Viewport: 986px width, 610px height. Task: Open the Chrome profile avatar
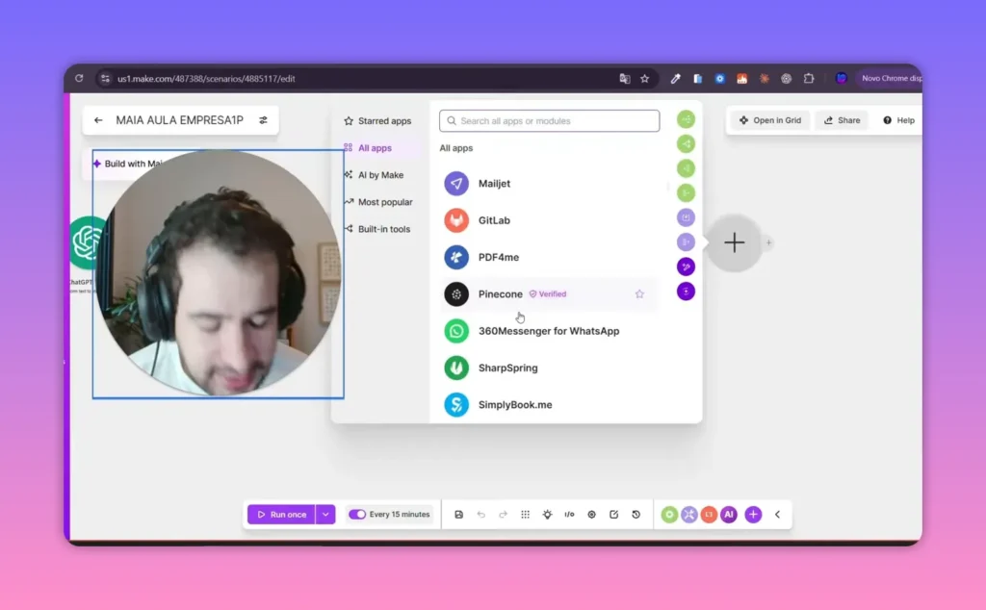click(842, 79)
